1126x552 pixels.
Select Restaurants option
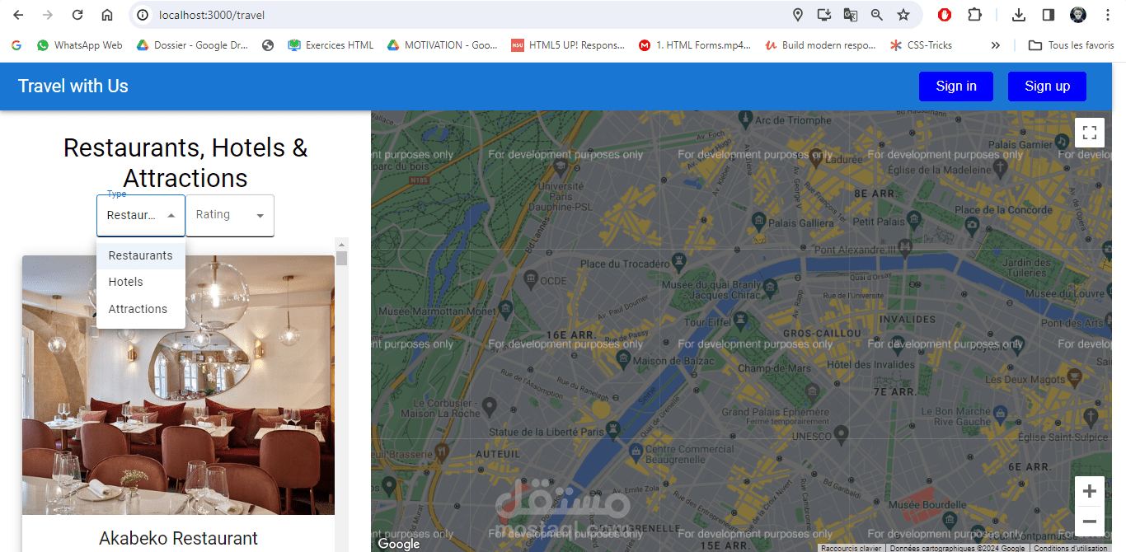coord(141,255)
